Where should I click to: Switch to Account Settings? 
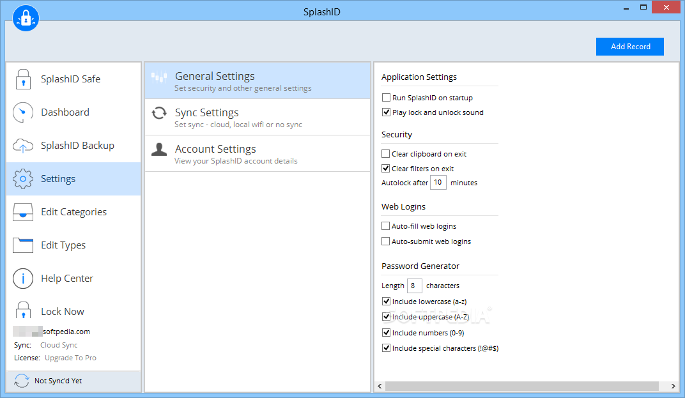(x=258, y=153)
